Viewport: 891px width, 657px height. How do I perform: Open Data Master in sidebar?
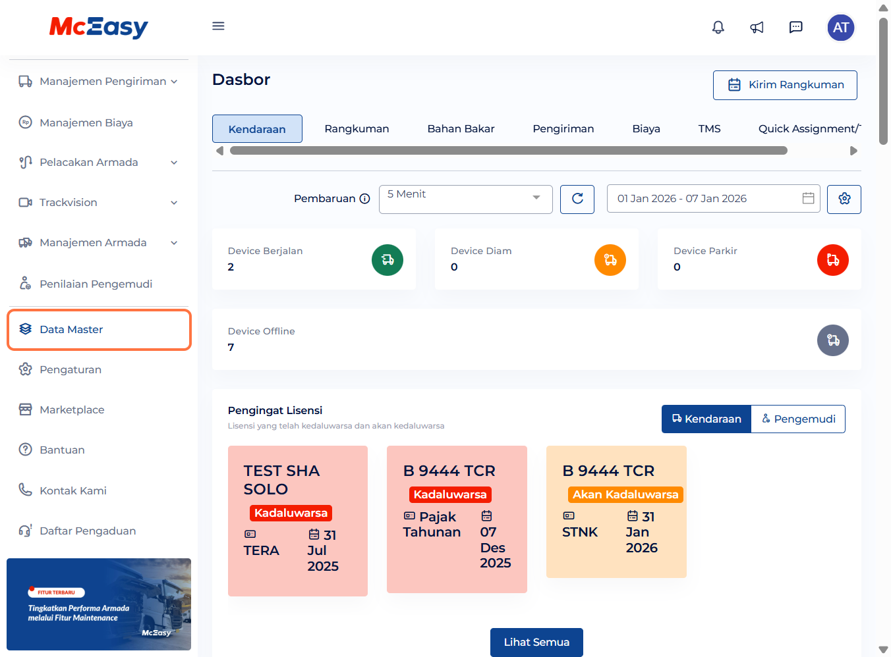[x=99, y=330]
